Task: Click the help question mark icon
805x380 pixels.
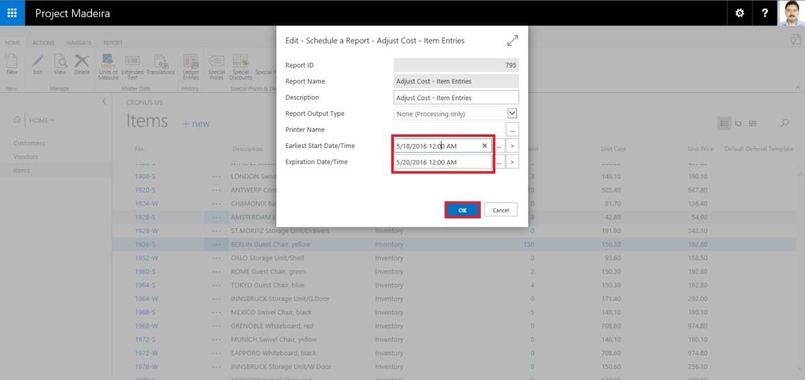Action: click(765, 13)
